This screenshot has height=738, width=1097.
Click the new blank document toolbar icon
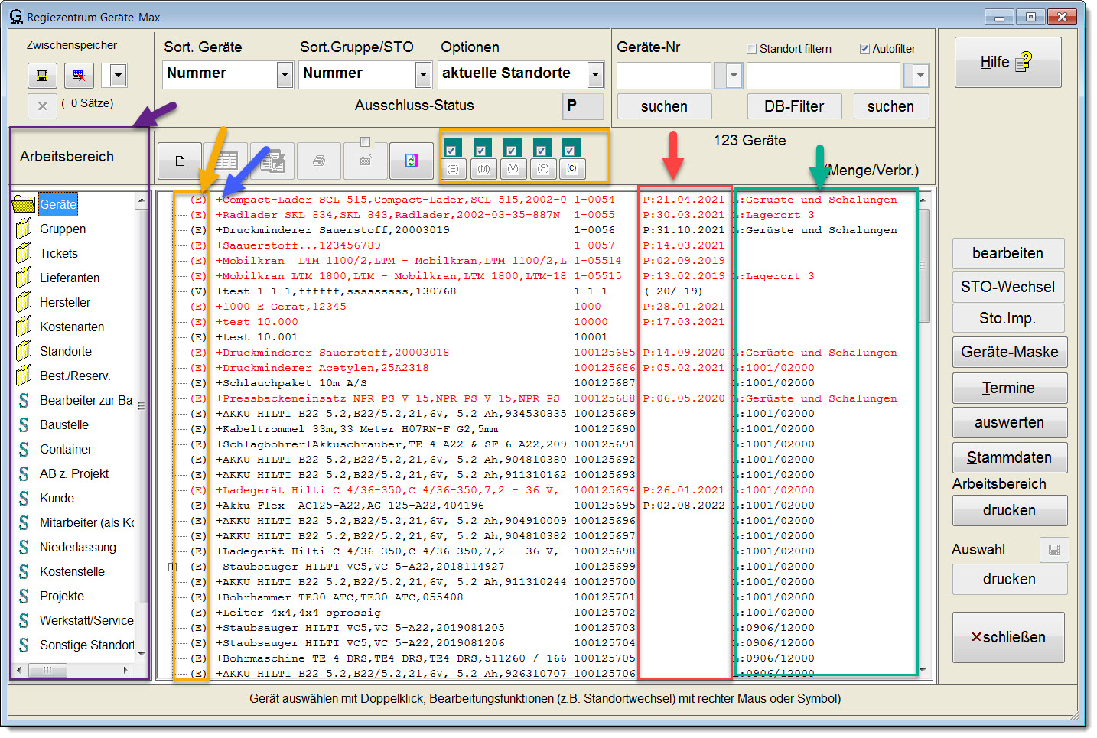point(180,161)
